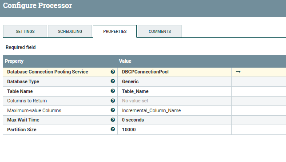This screenshot has height=162, width=286.
Task: Click the 'Required field' label
Action: 20,47
